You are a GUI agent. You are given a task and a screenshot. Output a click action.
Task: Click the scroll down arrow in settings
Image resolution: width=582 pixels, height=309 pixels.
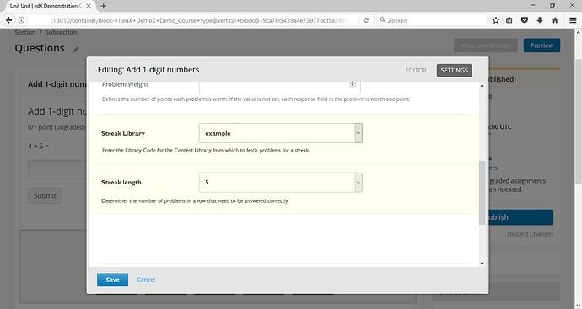pyautogui.click(x=482, y=264)
